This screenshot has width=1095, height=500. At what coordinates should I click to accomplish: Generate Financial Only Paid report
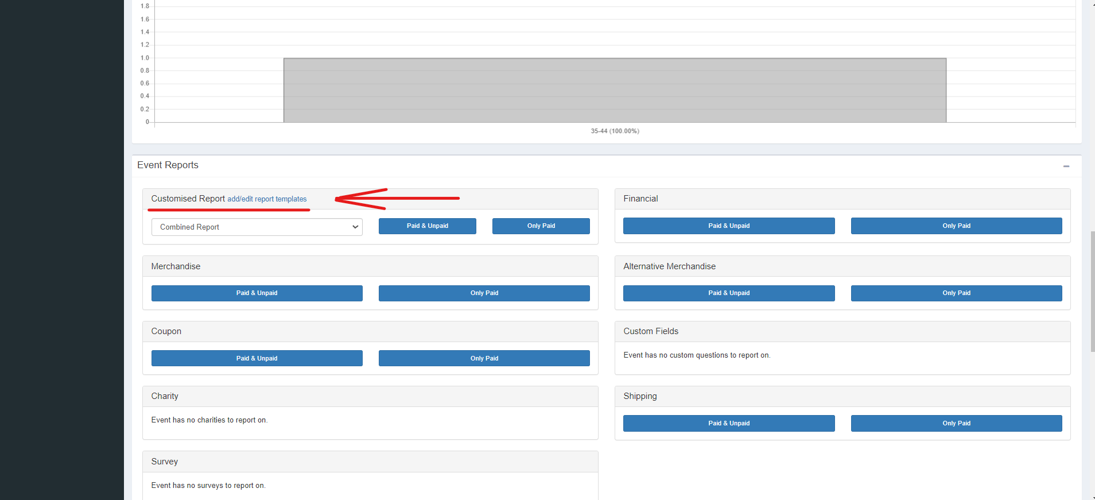point(957,226)
